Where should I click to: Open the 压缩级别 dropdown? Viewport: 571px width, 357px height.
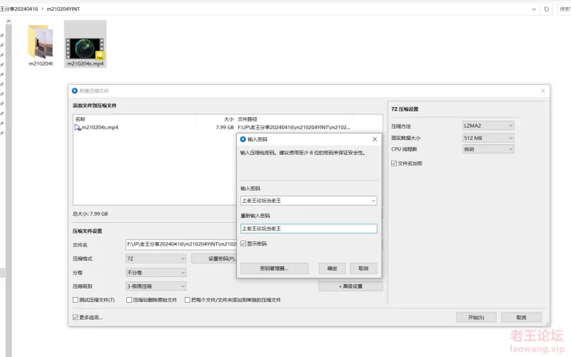(x=156, y=286)
